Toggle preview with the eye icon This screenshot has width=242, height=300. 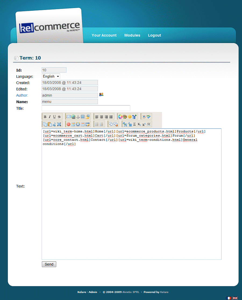coord(144,117)
